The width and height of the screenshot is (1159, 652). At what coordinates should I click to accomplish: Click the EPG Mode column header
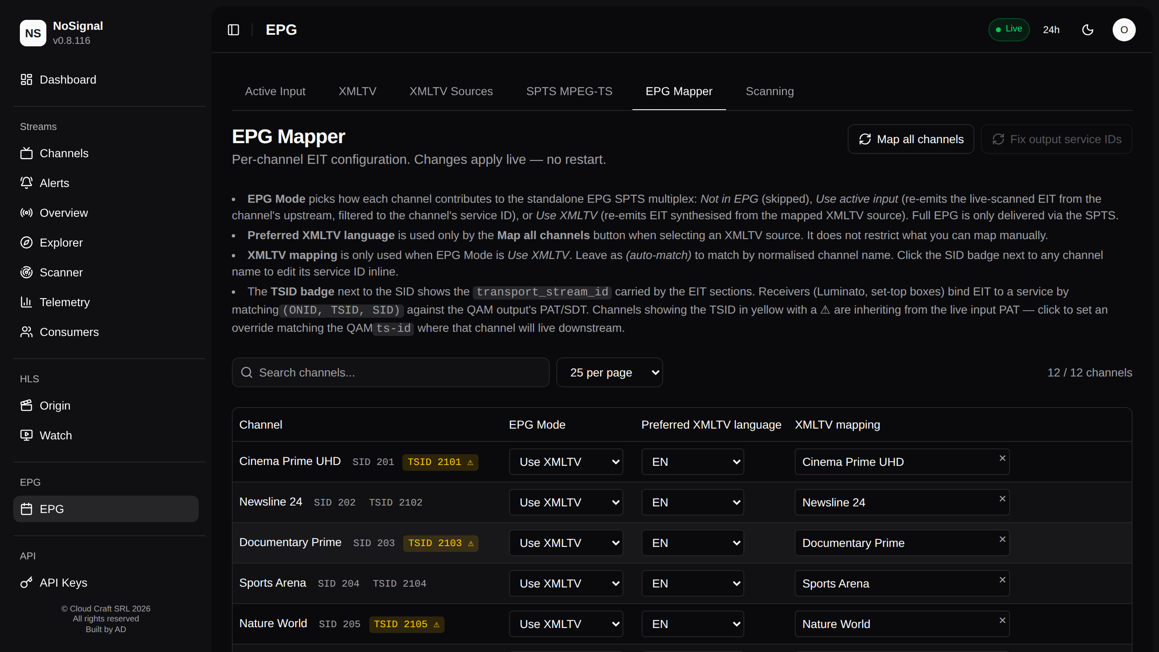(537, 424)
